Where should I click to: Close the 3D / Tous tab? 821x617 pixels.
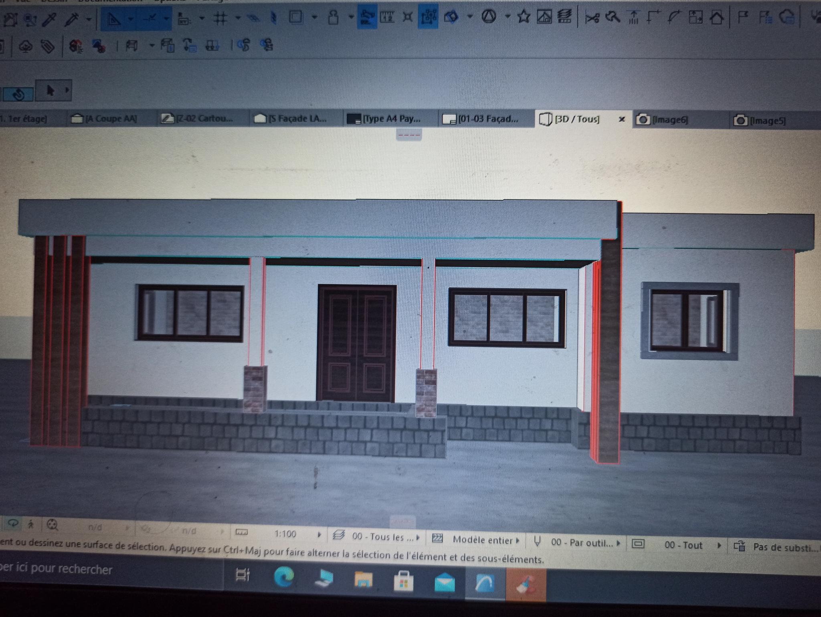[622, 119]
